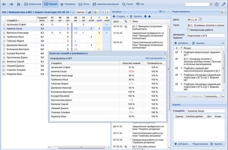228x150 pixels.
Task: Click the Домашнее задание input field
Action: (206, 36)
